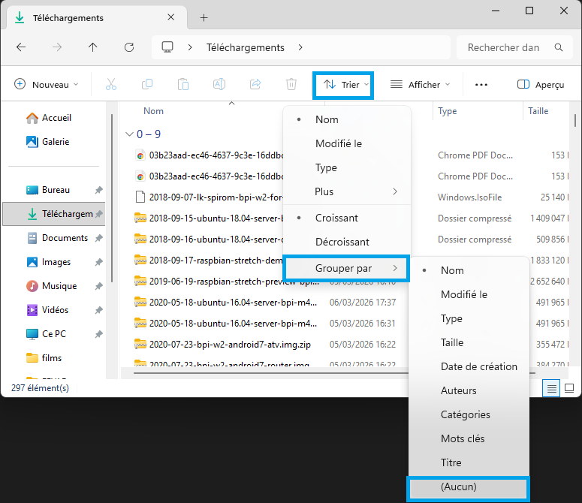Open the See more ellipsis toolbar menu
Screen dimensions: 582x503
tap(481, 85)
